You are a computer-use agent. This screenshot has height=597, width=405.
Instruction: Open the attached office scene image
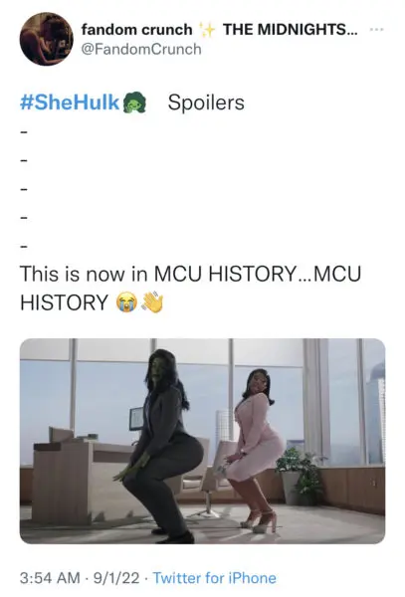coord(203,441)
